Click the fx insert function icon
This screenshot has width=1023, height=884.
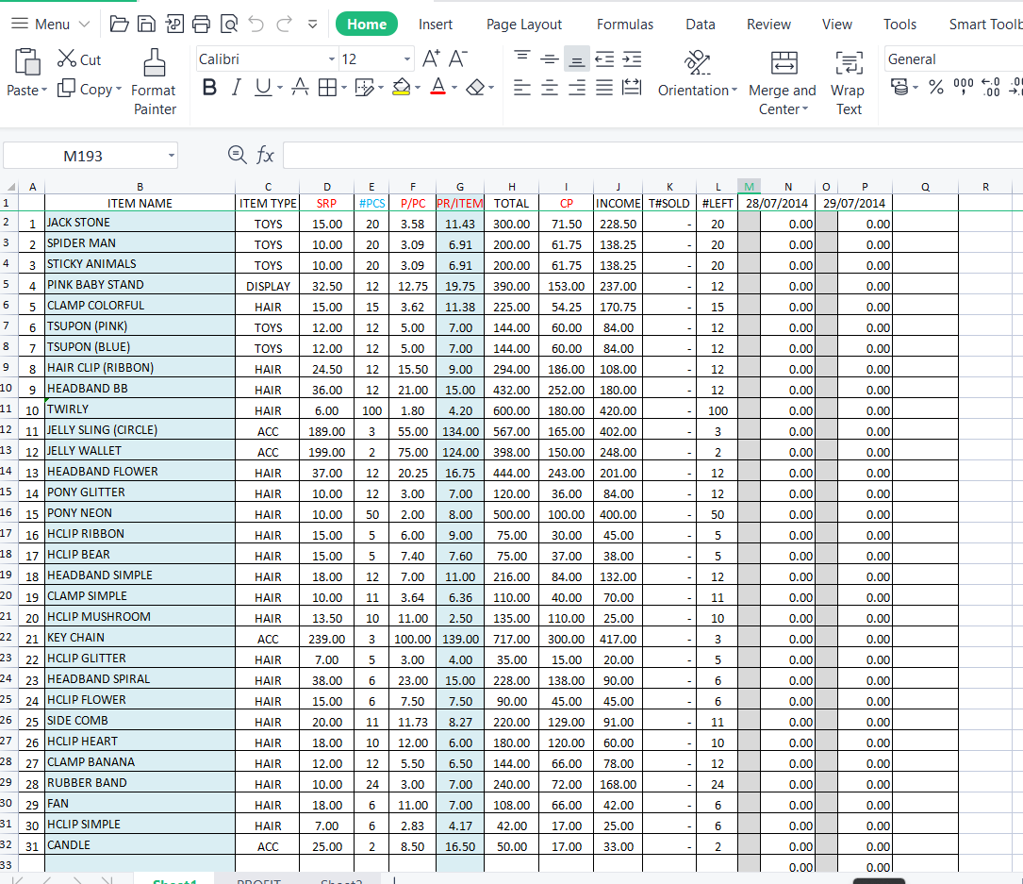coord(265,156)
